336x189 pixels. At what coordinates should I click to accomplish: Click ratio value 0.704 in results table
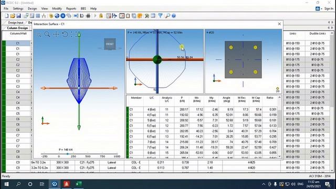273,131
